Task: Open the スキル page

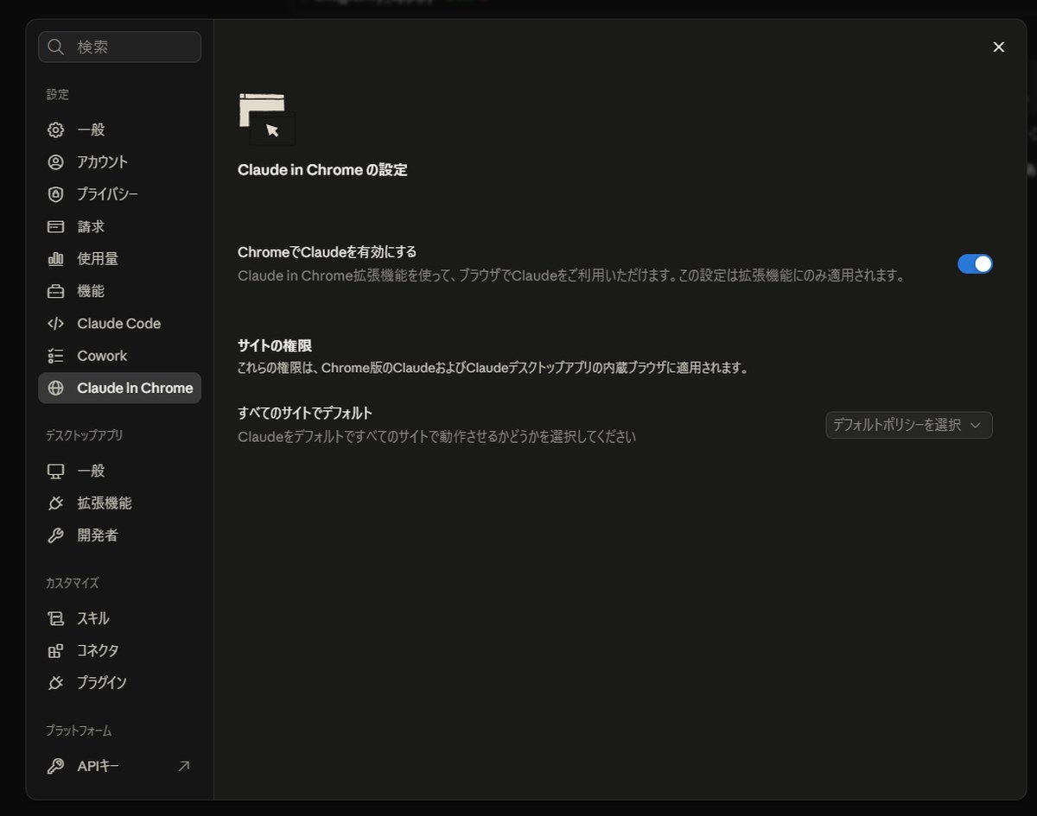Action: tap(119, 618)
